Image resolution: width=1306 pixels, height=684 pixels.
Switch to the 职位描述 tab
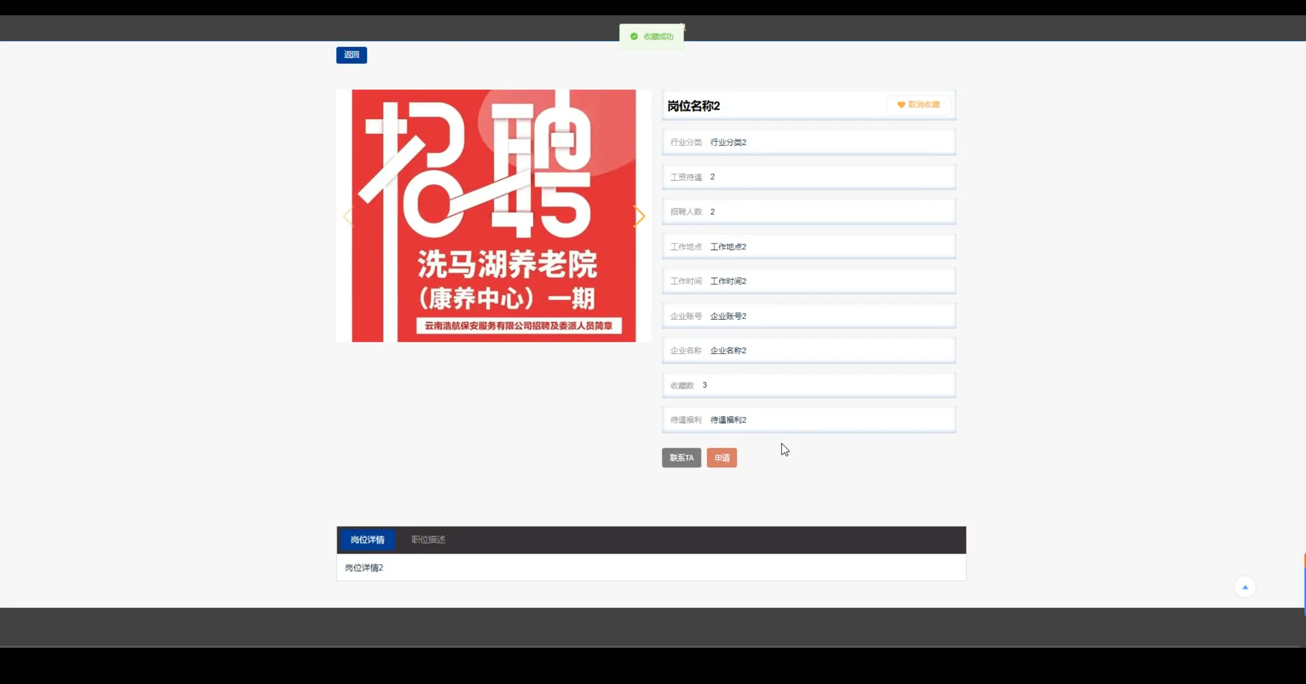tap(428, 540)
